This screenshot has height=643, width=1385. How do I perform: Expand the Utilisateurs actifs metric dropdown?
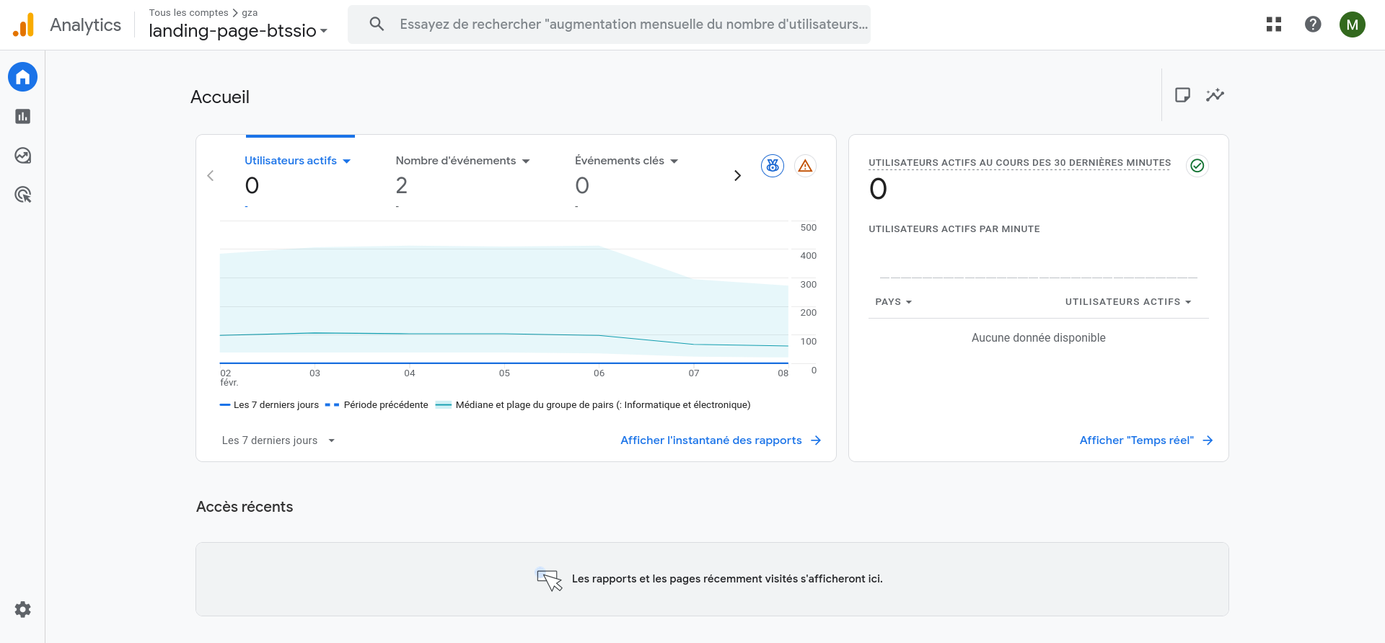(x=347, y=161)
